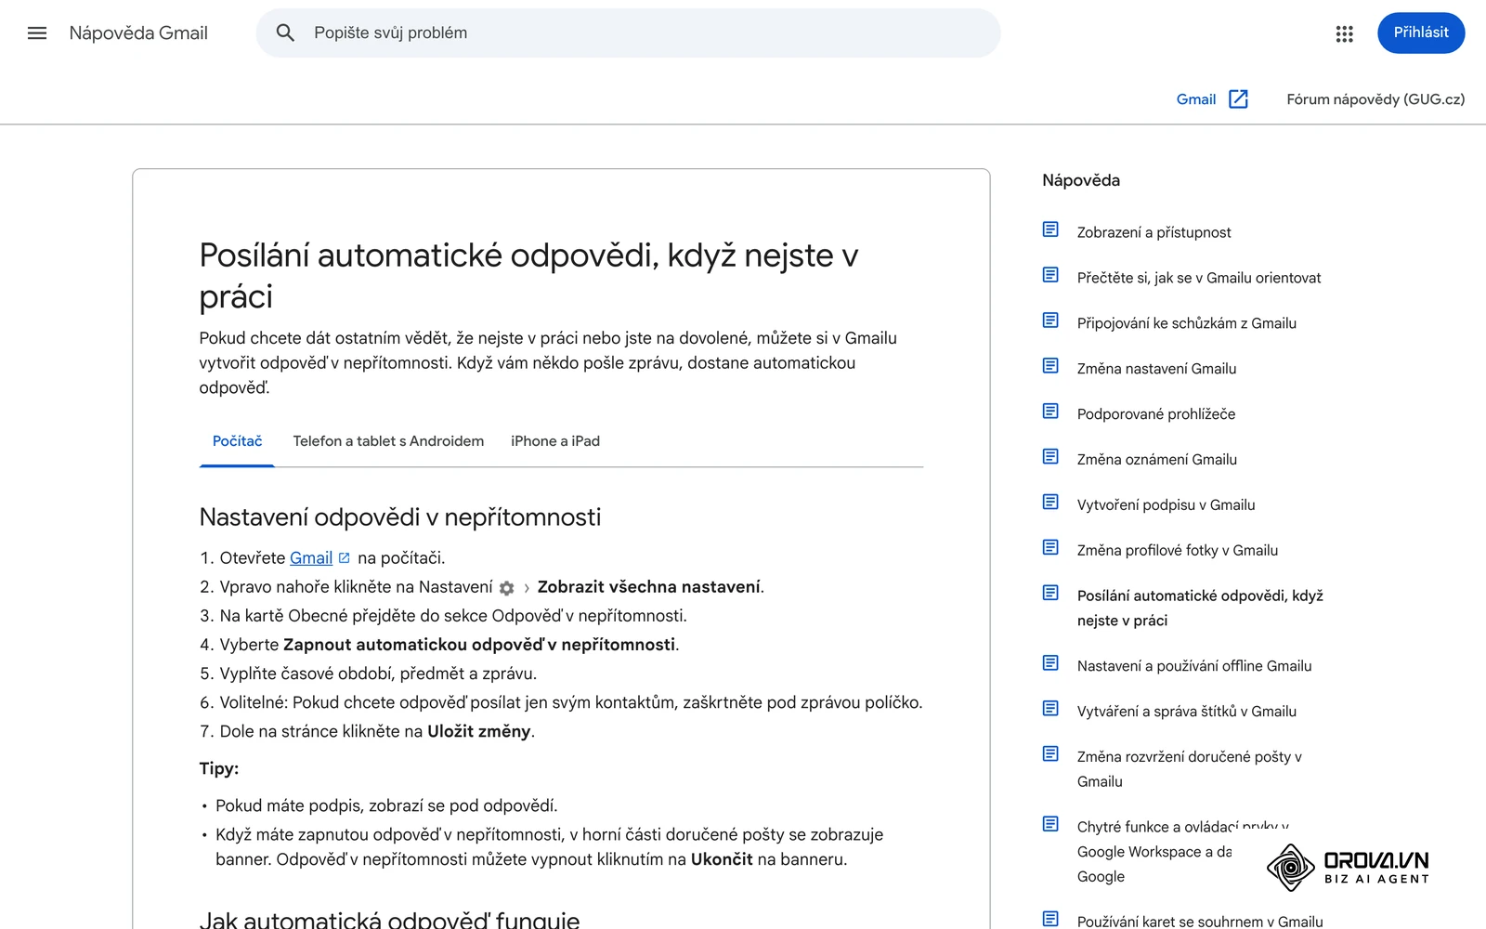Screen dimensions: 1486x929
Task: Open Změna oznámení Gmailu topic
Action: (1156, 460)
